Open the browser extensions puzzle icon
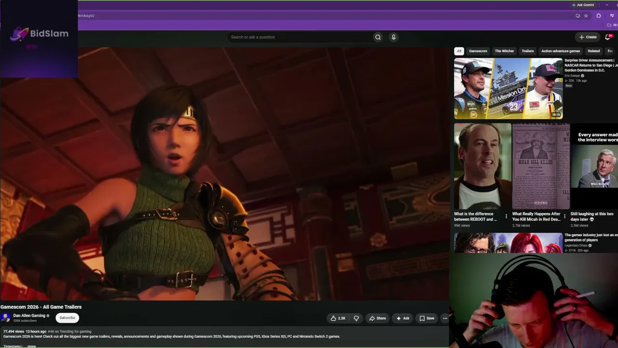618x348 pixels. [x=599, y=16]
